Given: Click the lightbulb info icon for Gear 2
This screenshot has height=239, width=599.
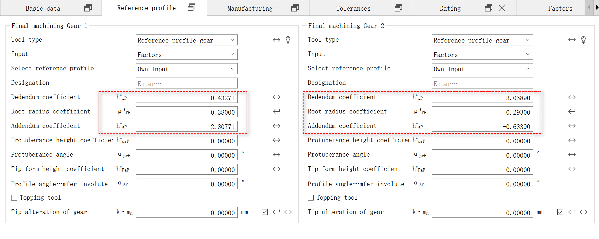Looking at the screenshot, I should (583, 40).
